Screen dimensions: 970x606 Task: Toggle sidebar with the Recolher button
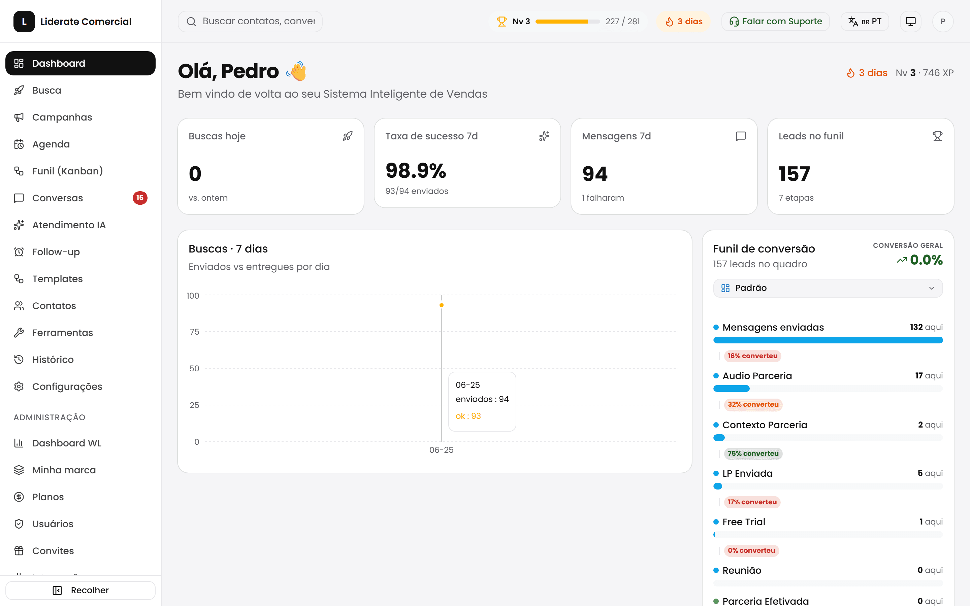point(80,590)
